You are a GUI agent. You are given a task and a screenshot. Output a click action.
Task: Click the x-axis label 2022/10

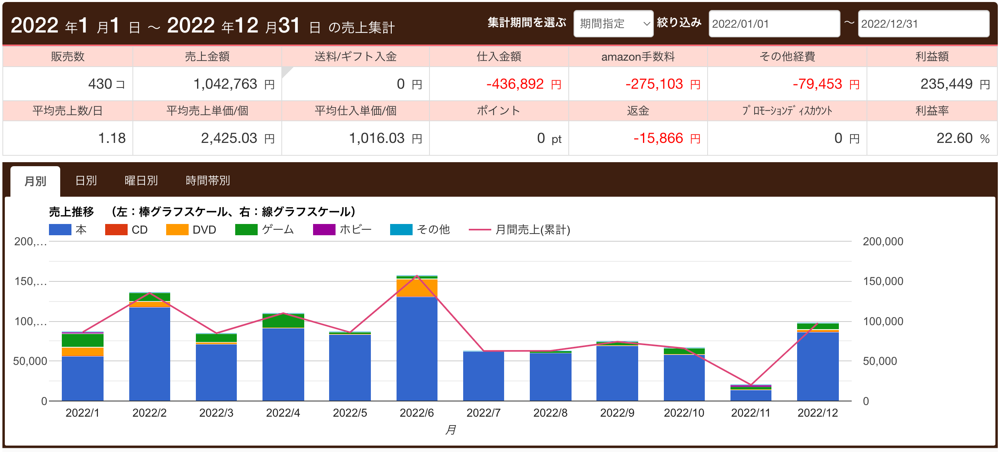pyautogui.click(x=684, y=413)
